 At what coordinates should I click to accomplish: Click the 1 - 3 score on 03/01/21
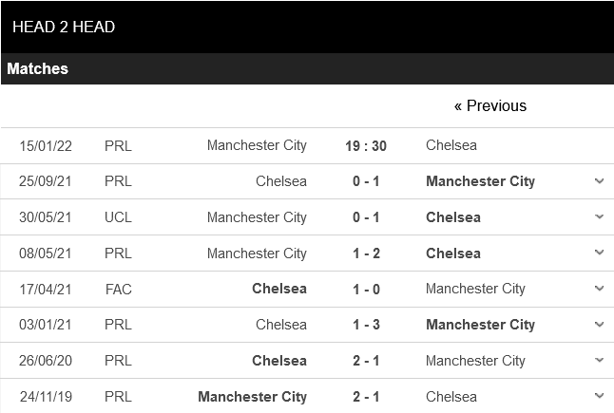click(365, 325)
